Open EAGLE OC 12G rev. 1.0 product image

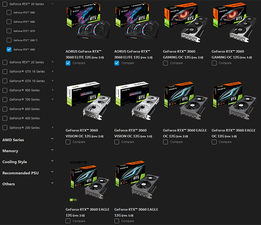[234, 101]
